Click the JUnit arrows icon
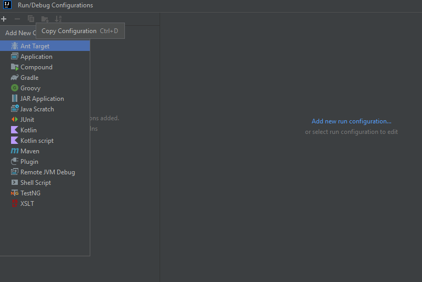This screenshot has width=422, height=282. point(15,119)
